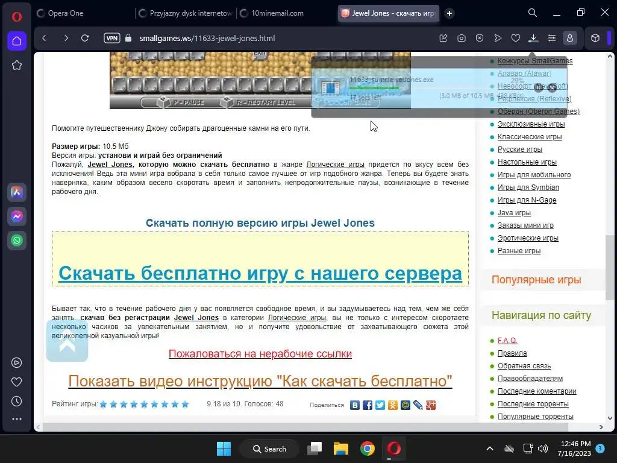This screenshot has width=617, height=463.
Task: Open a new tab with the plus button
Action: tap(449, 13)
